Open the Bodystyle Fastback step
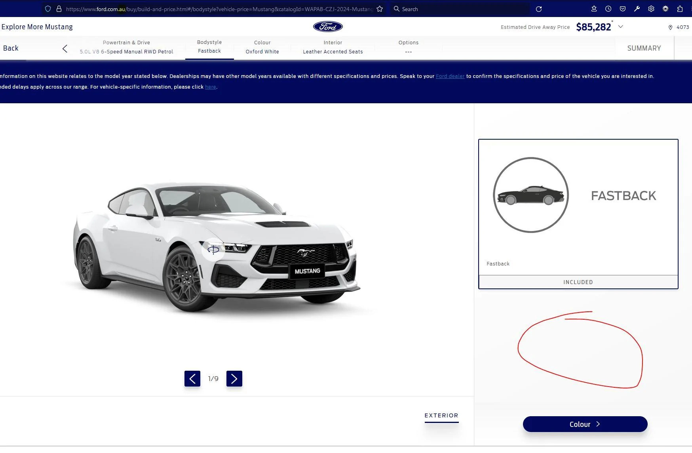 click(209, 47)
